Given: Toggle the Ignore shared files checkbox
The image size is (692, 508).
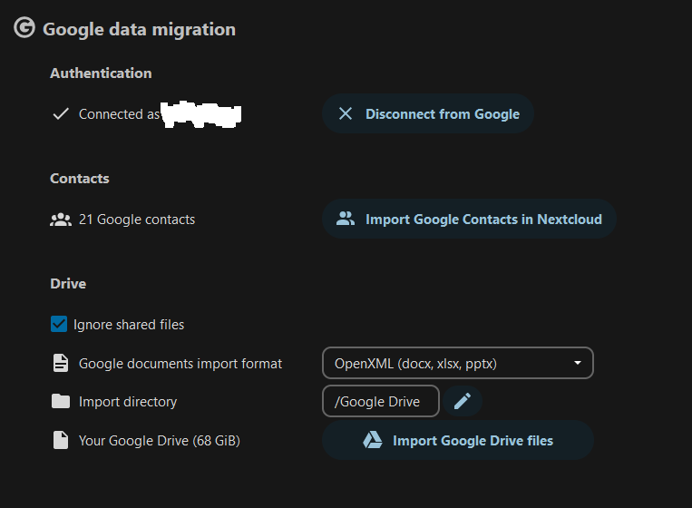Looking at the screenshot, I should [x=59, y=324].
